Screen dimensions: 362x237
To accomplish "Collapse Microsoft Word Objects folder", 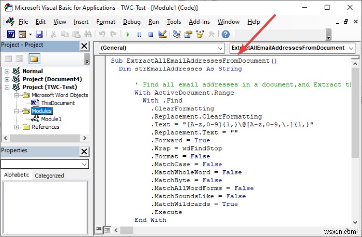I will pyautogui.click(x=17, y=95).
